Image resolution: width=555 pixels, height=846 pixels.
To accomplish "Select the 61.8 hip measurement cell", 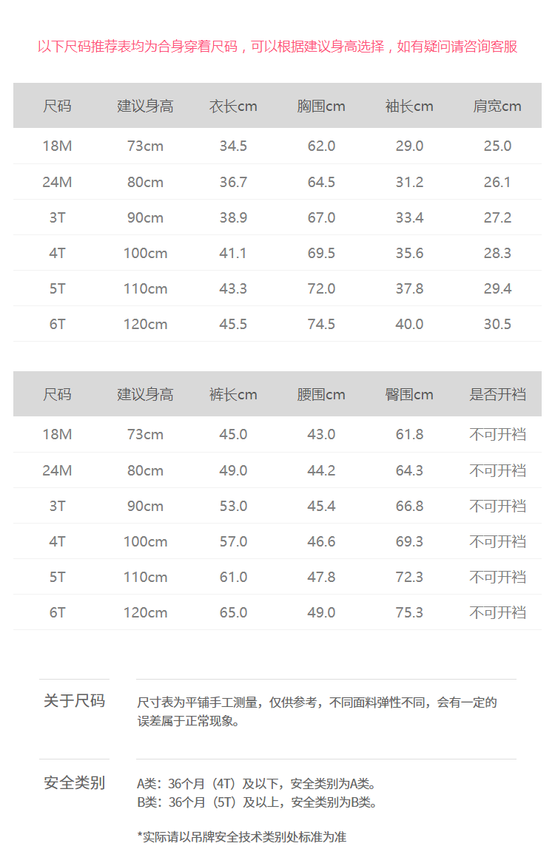I will coord(409,434).
